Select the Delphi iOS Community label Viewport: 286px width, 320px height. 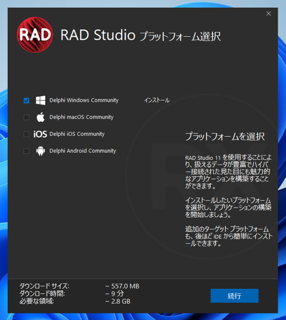coord(77,134)
